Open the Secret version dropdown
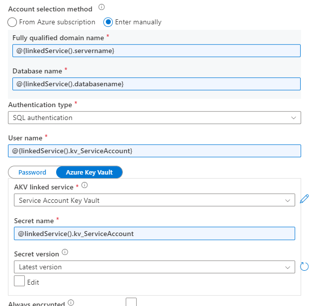 coord(155,267)
